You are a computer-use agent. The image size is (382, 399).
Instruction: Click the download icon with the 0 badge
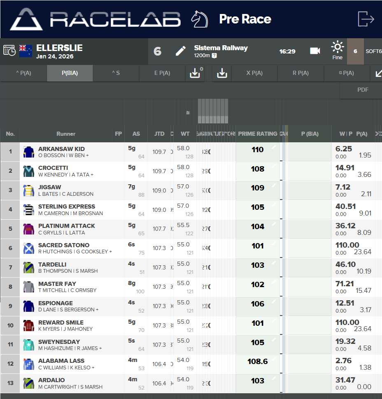(x=195, y=73)
